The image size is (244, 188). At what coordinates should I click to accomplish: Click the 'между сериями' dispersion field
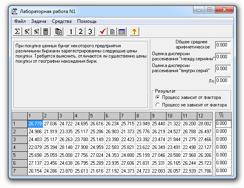[223, 57]
